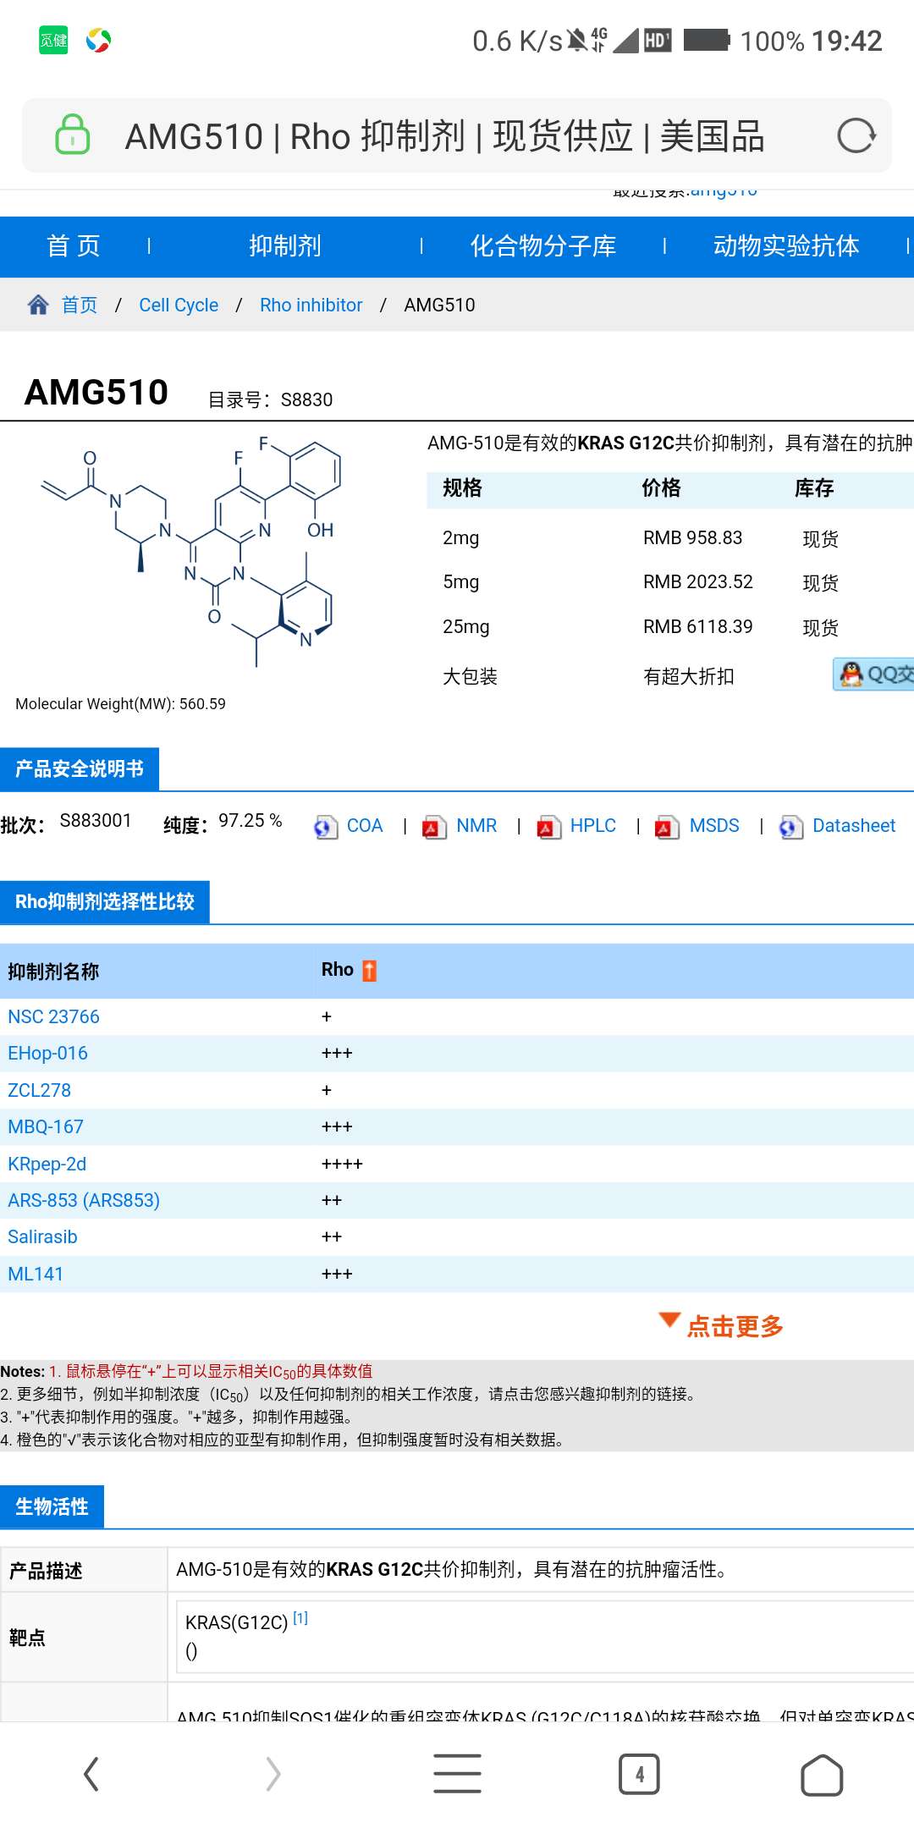Tap the browser address bar title

pyautogui.click(x=444, y=136)
